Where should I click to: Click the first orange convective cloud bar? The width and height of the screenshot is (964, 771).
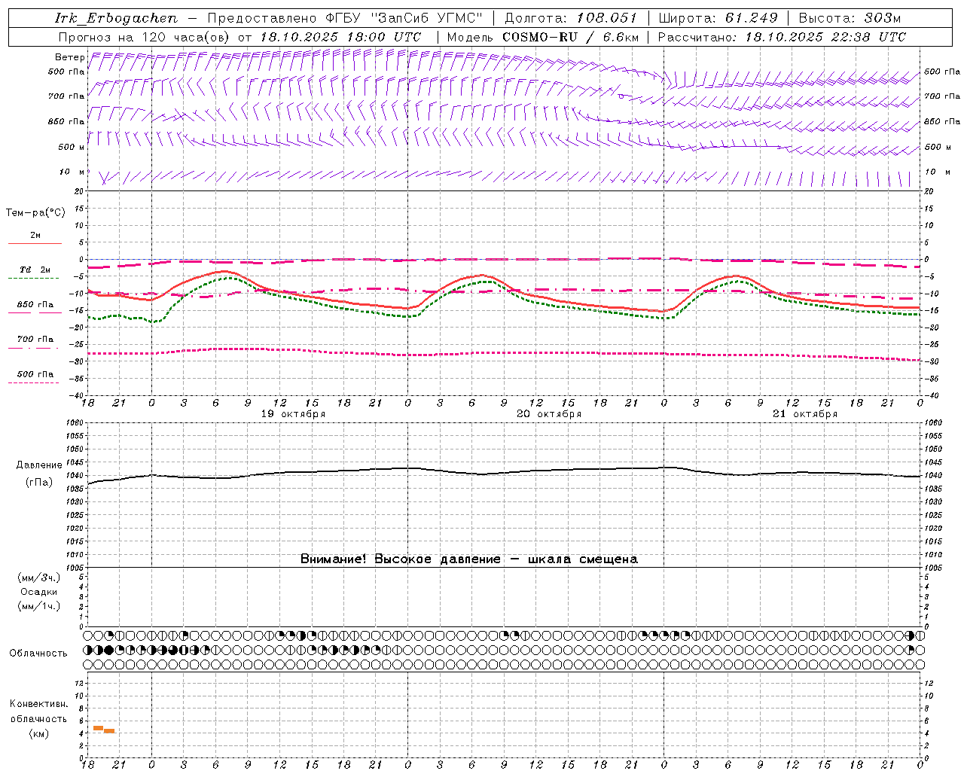click(x=98, y=728)
